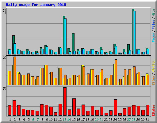Click day label '19' on the x-axis
Viewport: 157px width, 123px height.
click(92, 120)
